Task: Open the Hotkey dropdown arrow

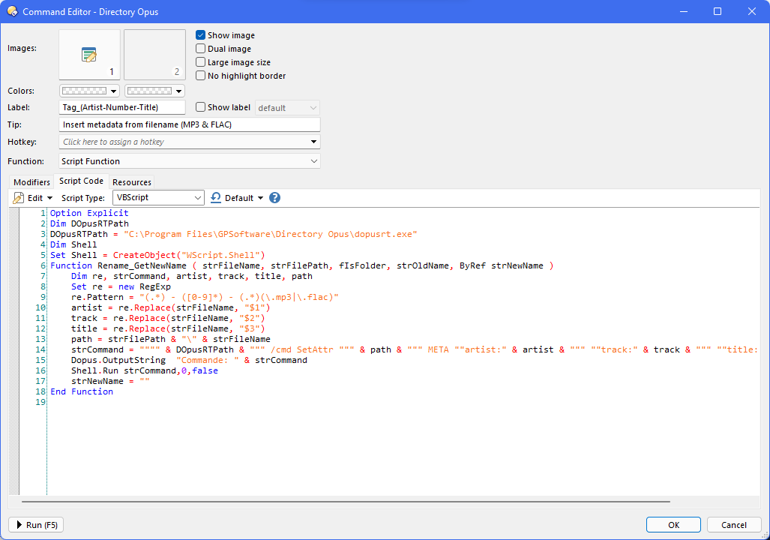Action: [x=314, y=142]
